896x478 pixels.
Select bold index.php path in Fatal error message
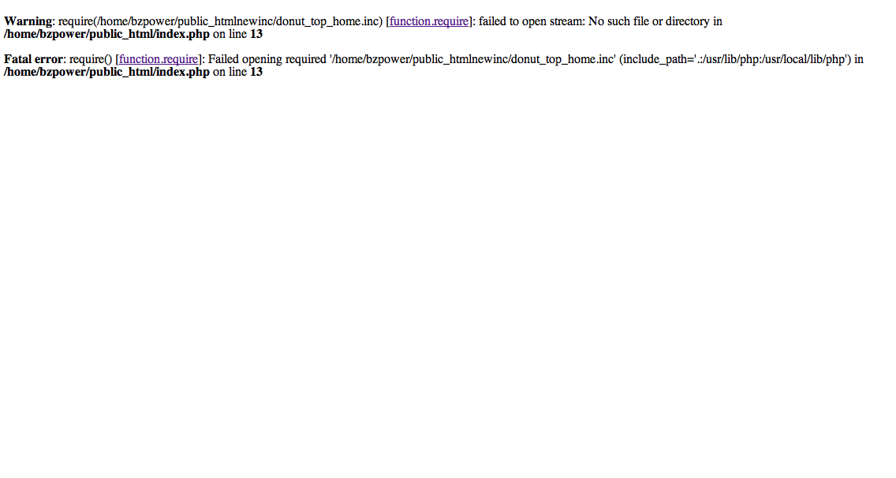tap(106, 72)
